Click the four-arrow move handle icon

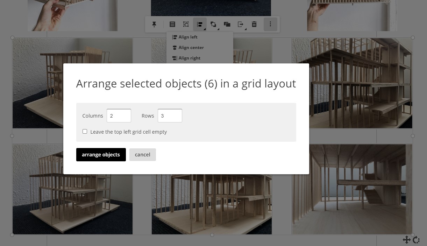[406, 240]
